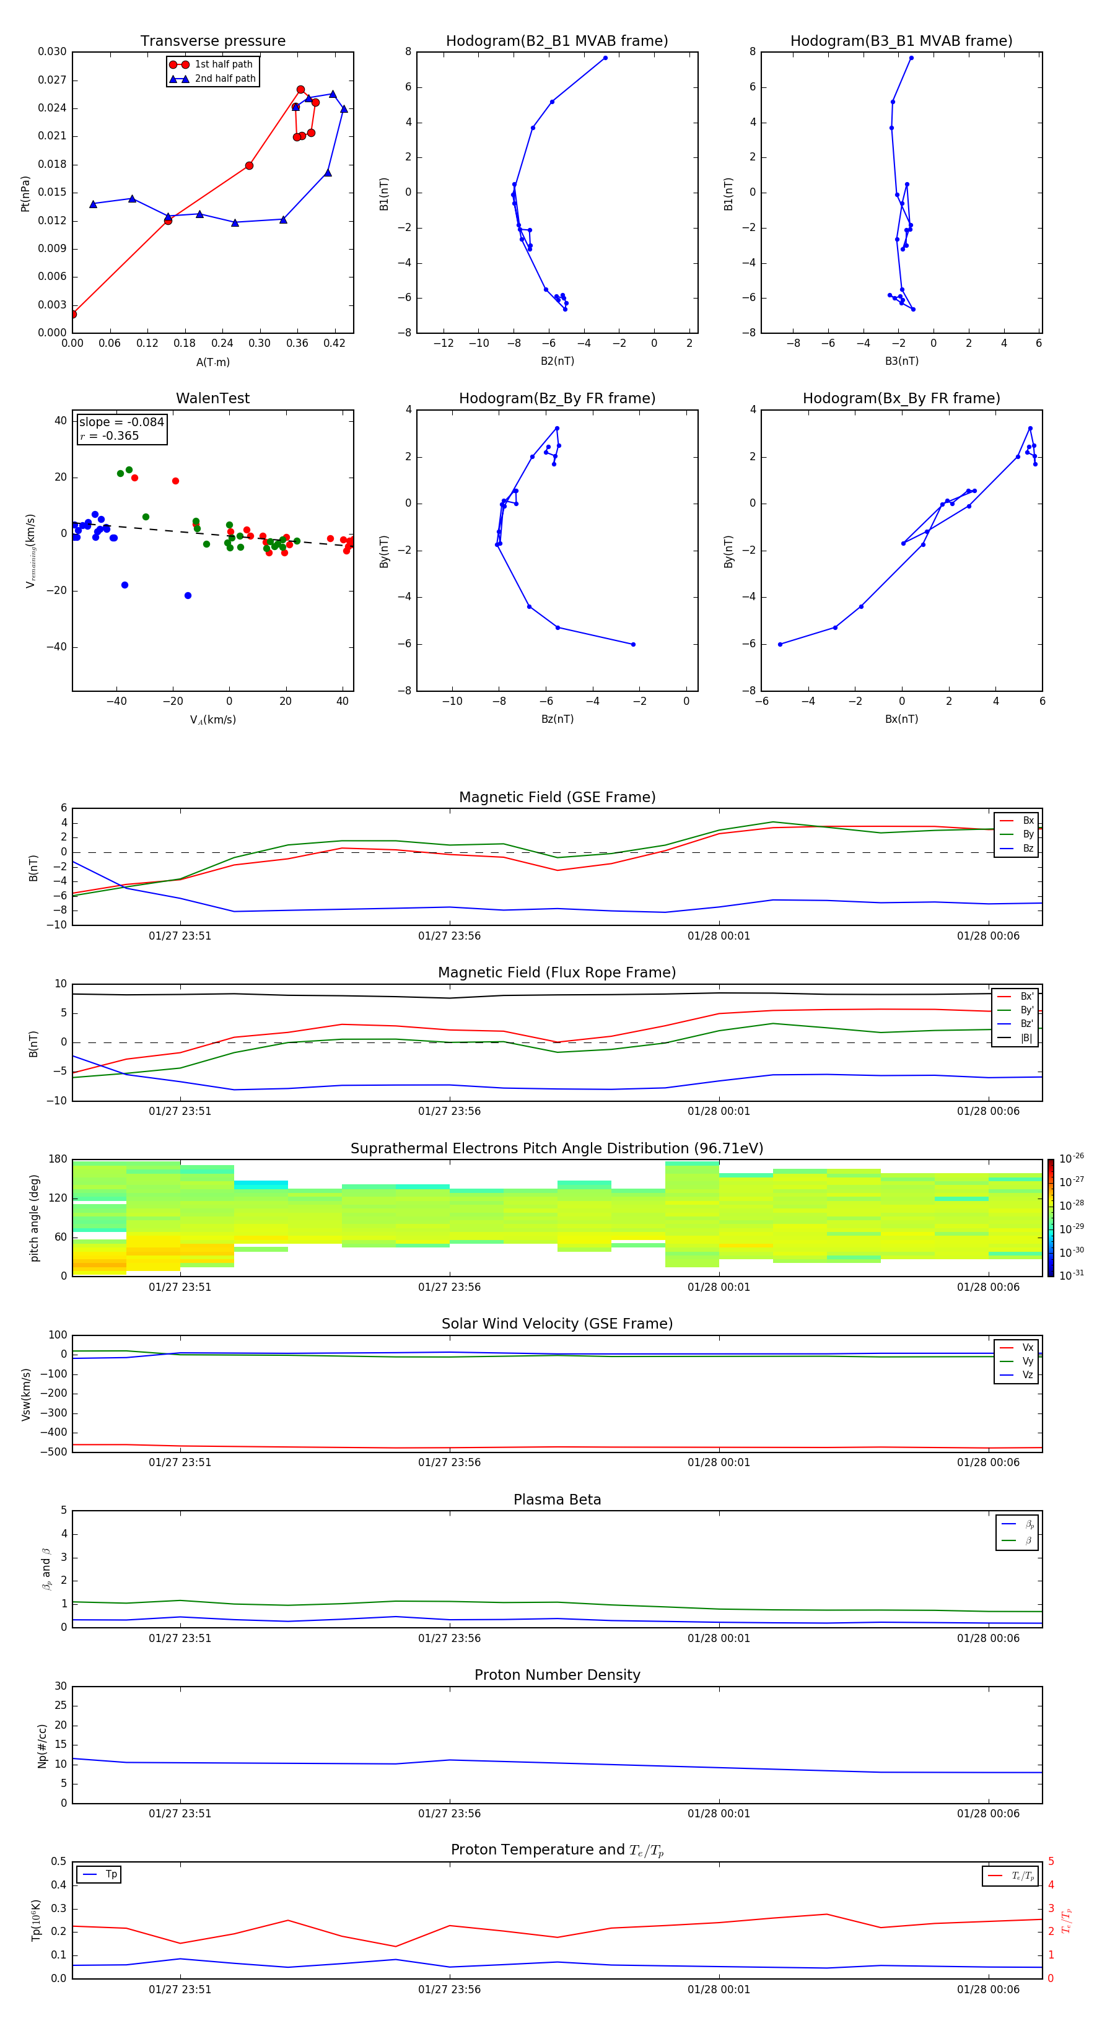Screen dimensions: 1115x2044
Task: Click the 'Hodogram(B3_B1 MVAB frame)' title
Action: (x=901, y=40)
